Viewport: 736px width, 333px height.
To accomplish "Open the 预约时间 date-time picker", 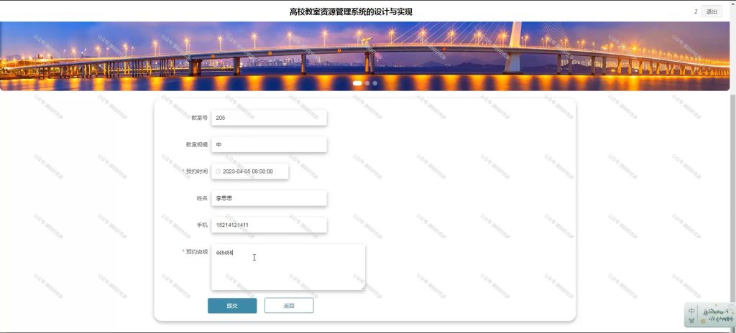I will (249, 172).
